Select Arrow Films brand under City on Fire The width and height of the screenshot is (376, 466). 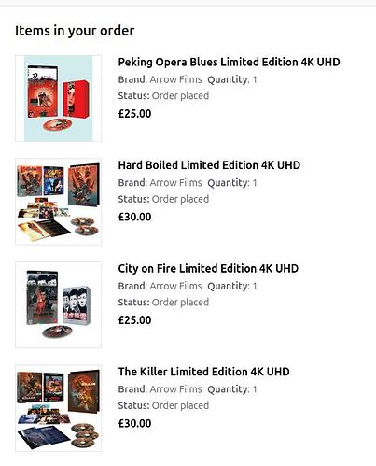tap(175, 286)
